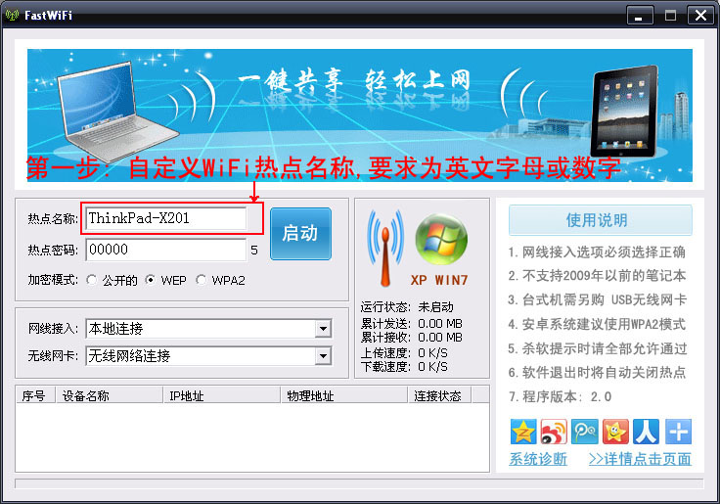Click the yellow star Qzone share icon
The height and width of the screenshot is (504, 720).
[x=523, y=432]
